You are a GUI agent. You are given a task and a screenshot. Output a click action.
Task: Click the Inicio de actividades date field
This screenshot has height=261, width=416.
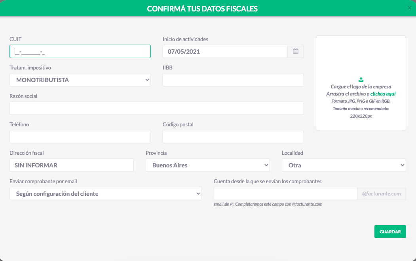coord(225,51)
